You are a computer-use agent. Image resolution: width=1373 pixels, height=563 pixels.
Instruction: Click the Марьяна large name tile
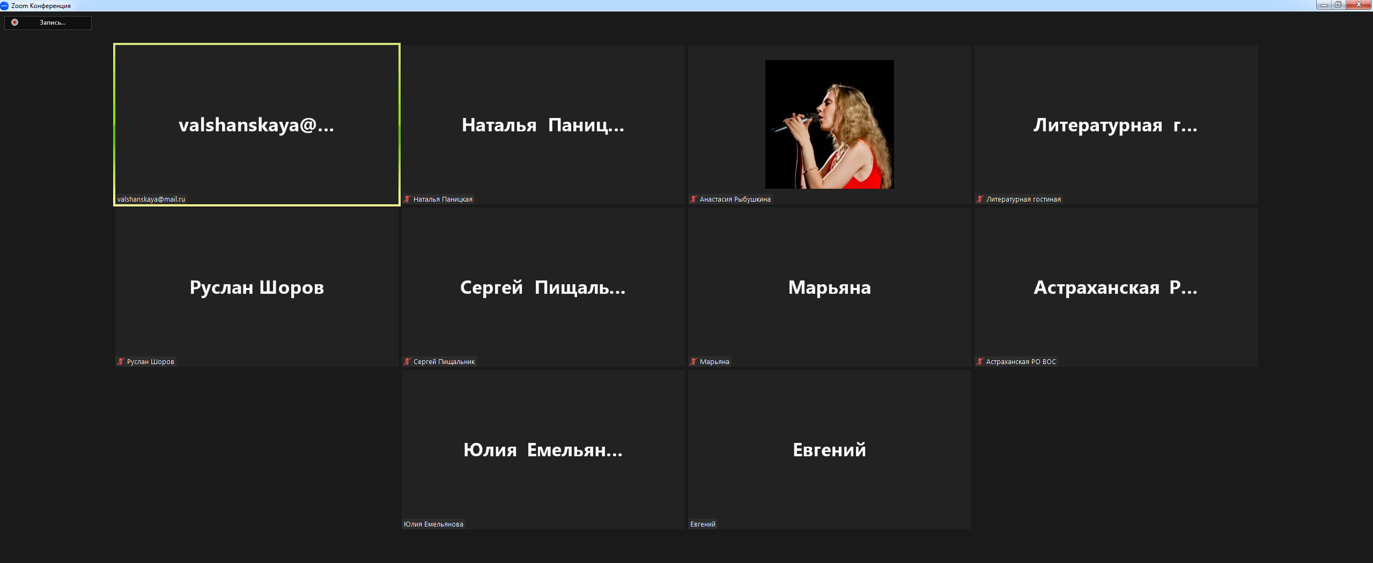(829, 287)
